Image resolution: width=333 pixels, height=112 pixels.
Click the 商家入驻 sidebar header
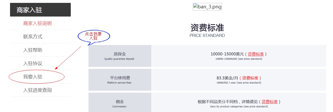(x=40, y=10)
